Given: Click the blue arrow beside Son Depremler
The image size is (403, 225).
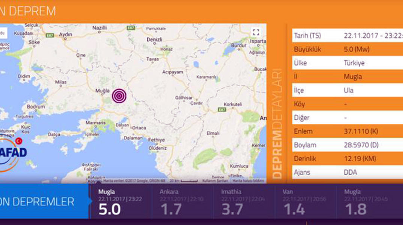Looking at the screenshot, I should [x=90, y=201].
